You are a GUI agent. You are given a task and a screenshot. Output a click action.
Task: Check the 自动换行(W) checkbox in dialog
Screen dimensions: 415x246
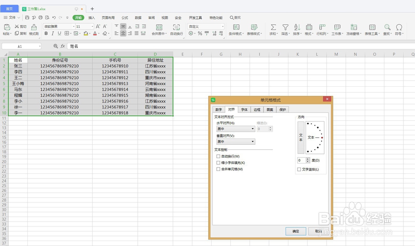(x=218, y=156)
